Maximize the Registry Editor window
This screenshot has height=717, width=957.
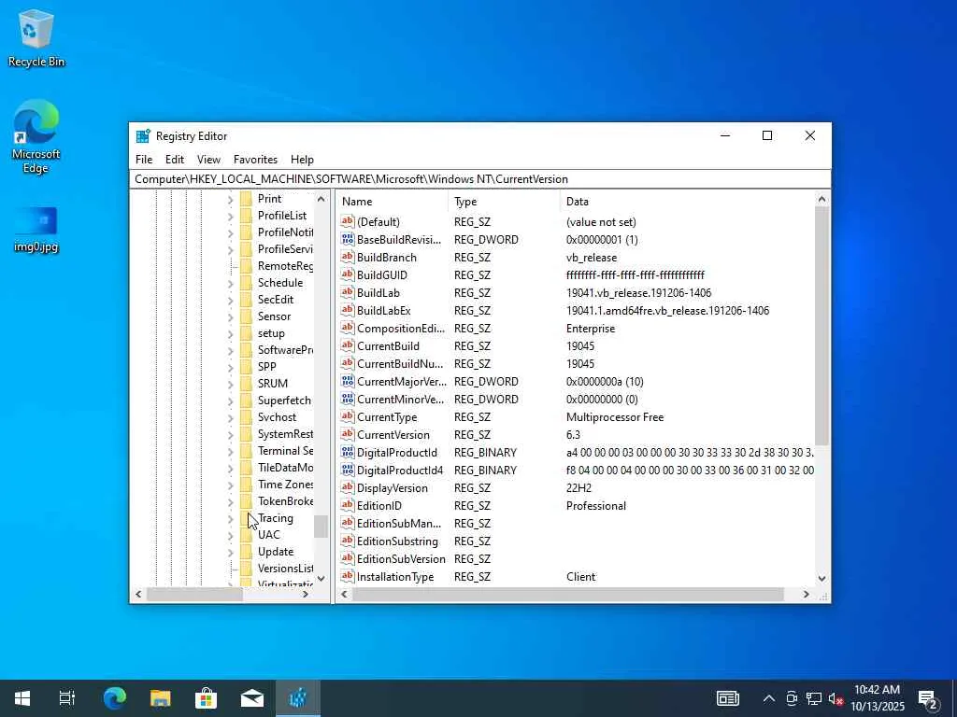pos(767,136)
